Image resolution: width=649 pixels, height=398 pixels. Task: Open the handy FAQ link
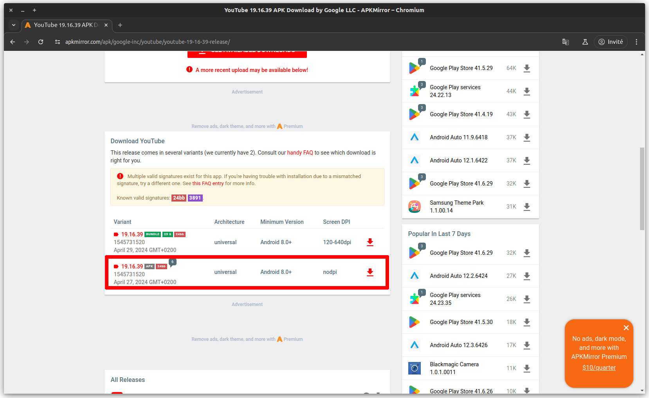pyautogui.click(x=300, y=153)
